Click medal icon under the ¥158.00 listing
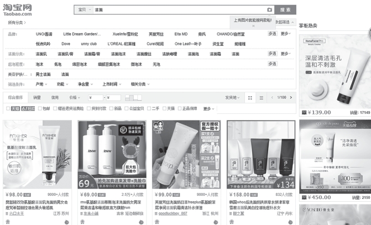The height and width of the screenshot is (225, 371). [x=232, y=222]
